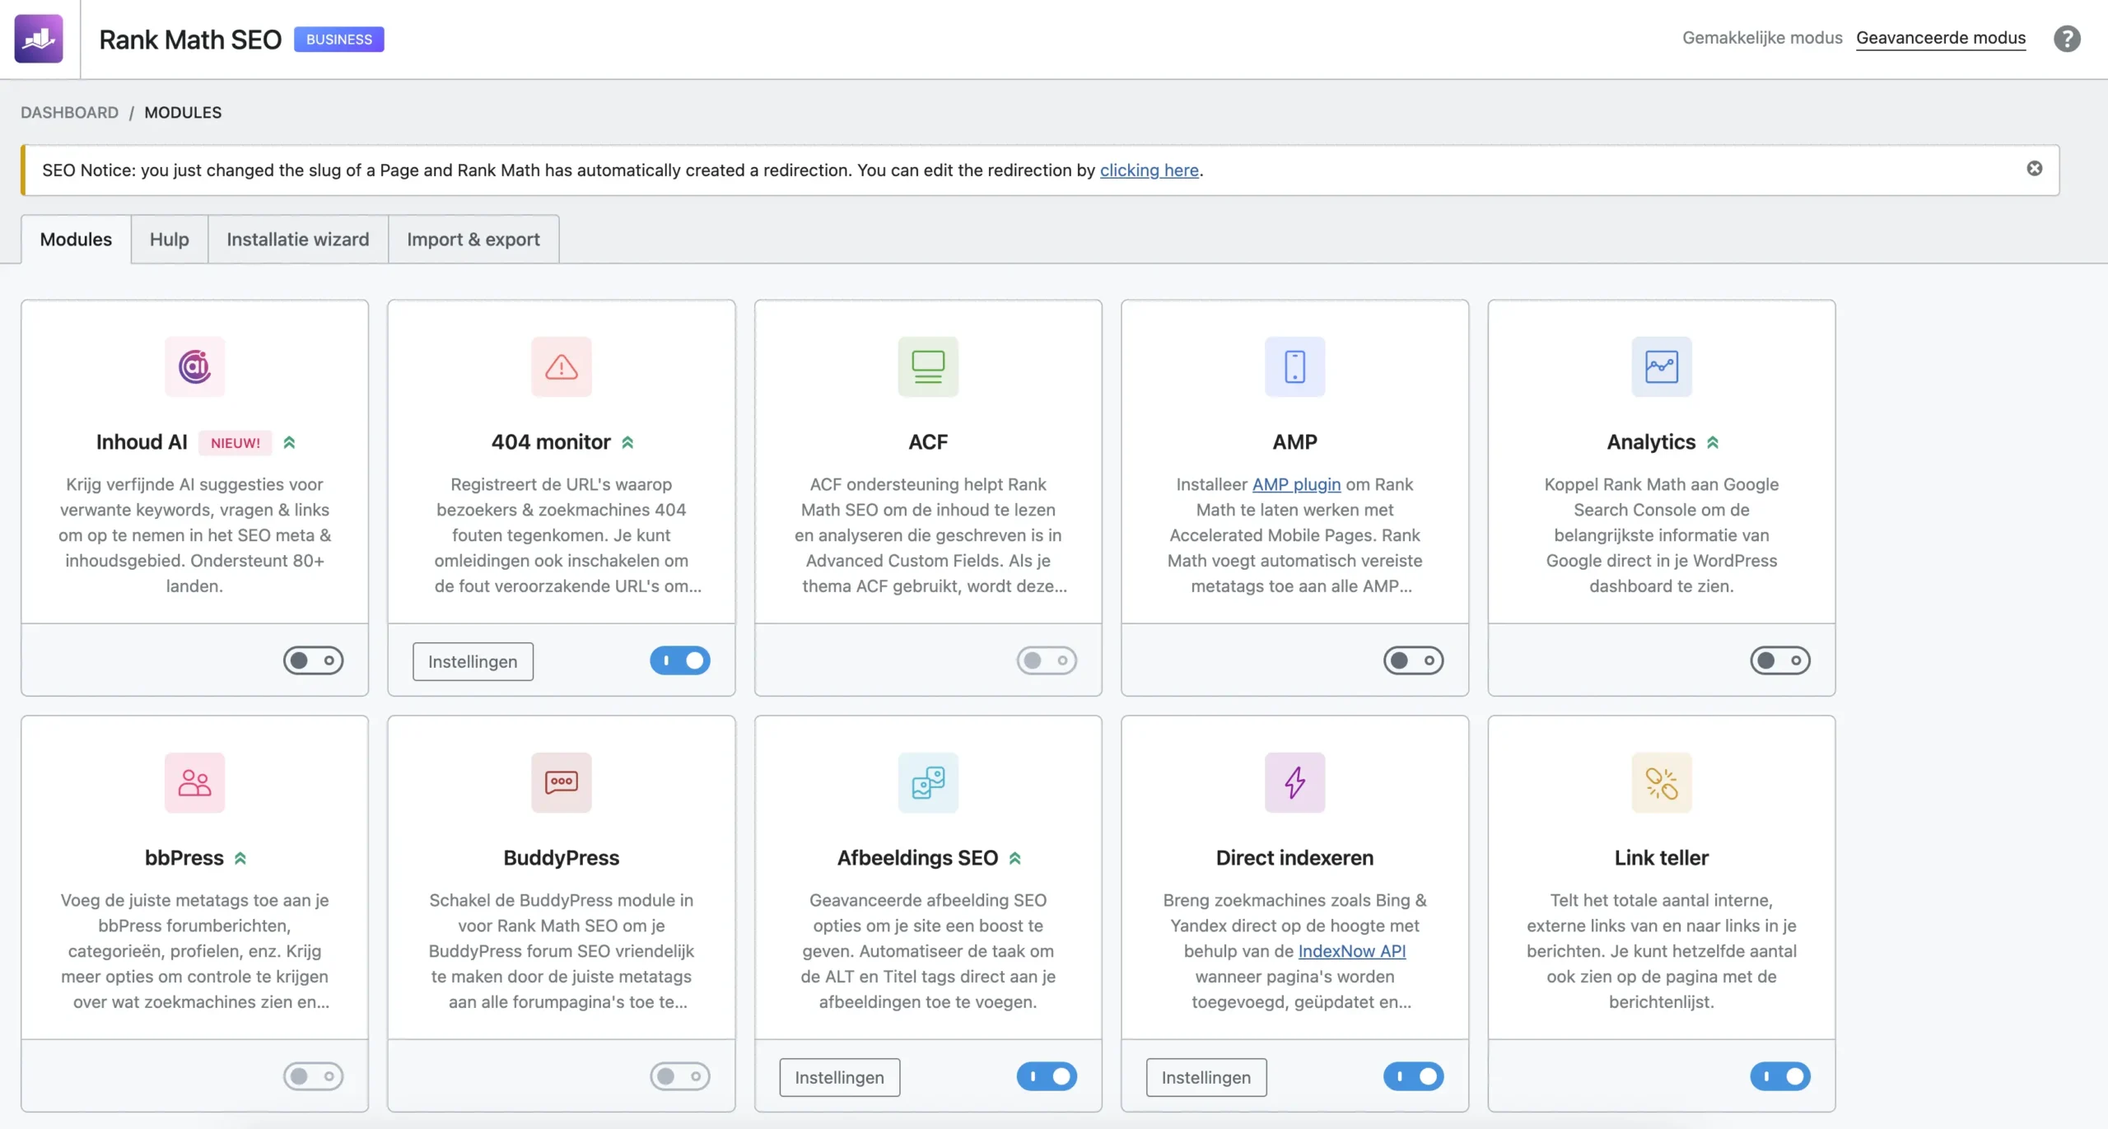Click the ACF module screen icon
The width and height of the screenshot is (2108, 1129).
[928, 366]
